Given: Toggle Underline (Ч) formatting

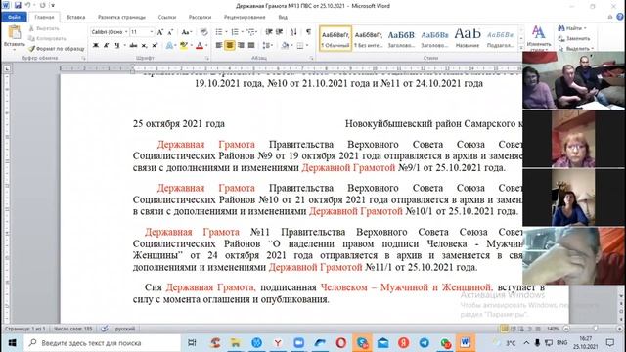Looking at the screenshot, I should point(117,45).
